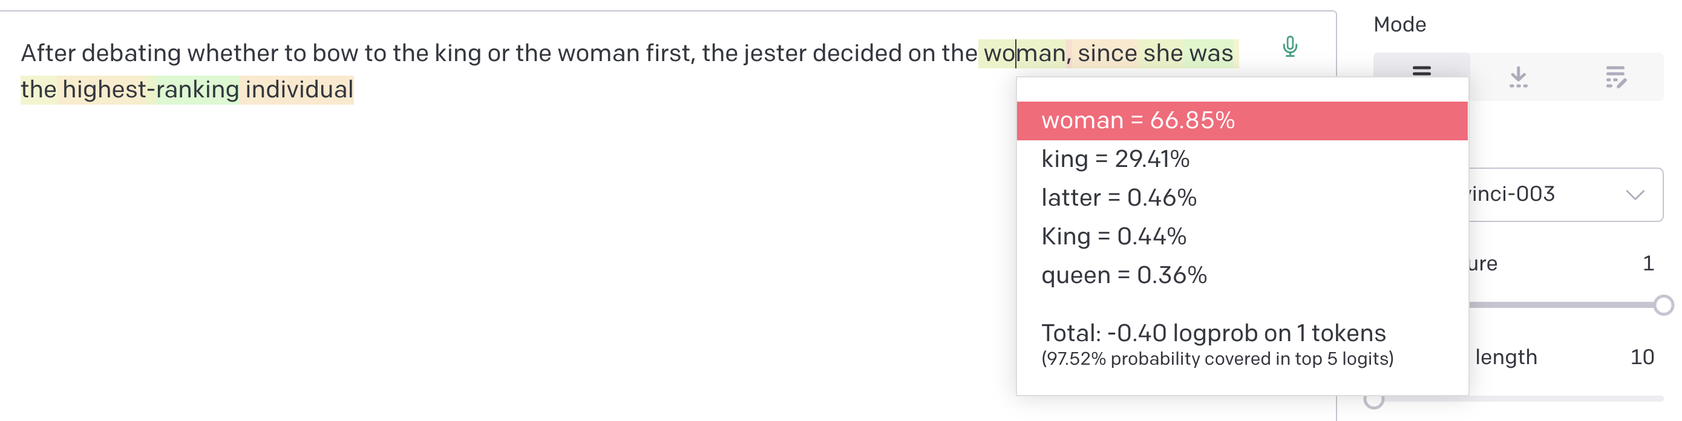This screenshot has width=1682, height=421.
Task: Switch to Edit mode icon
Action: (x=1615, y=77)
